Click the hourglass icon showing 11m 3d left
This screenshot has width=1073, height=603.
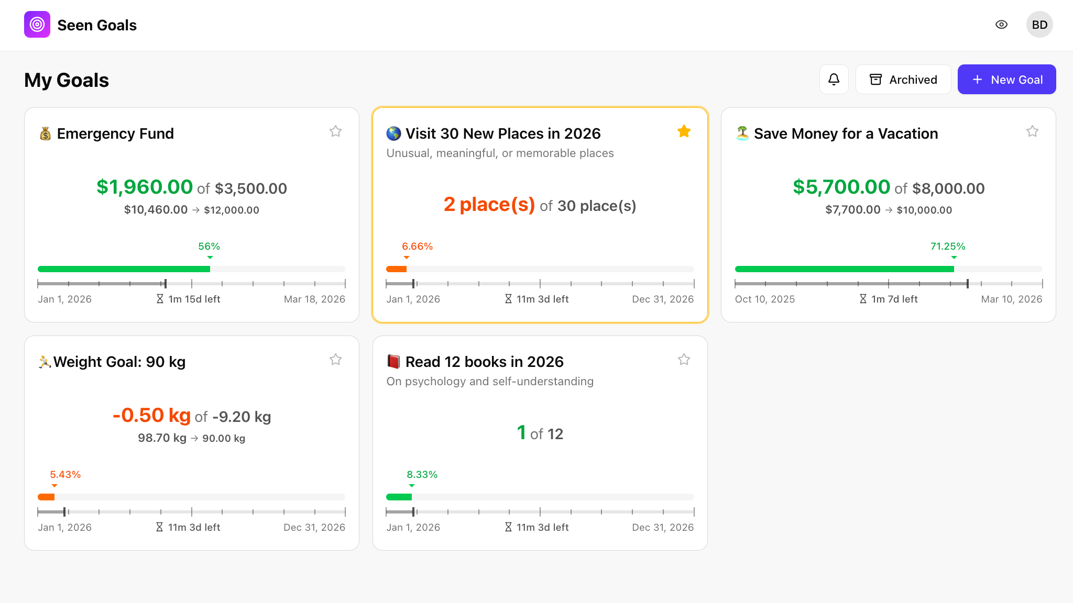508,298
